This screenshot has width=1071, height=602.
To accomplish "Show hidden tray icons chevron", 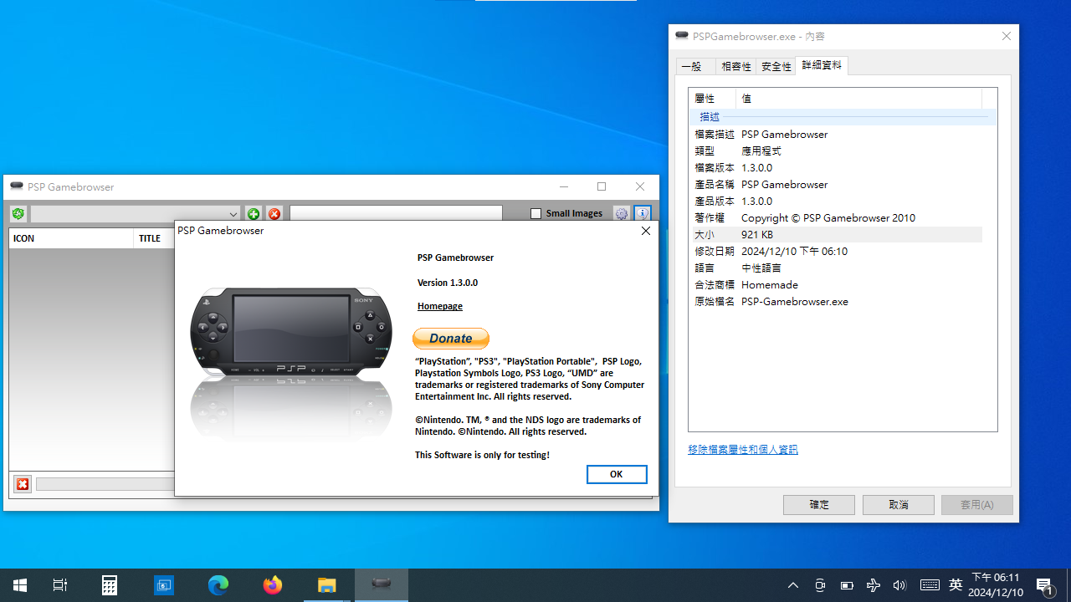I will [793, 585].
